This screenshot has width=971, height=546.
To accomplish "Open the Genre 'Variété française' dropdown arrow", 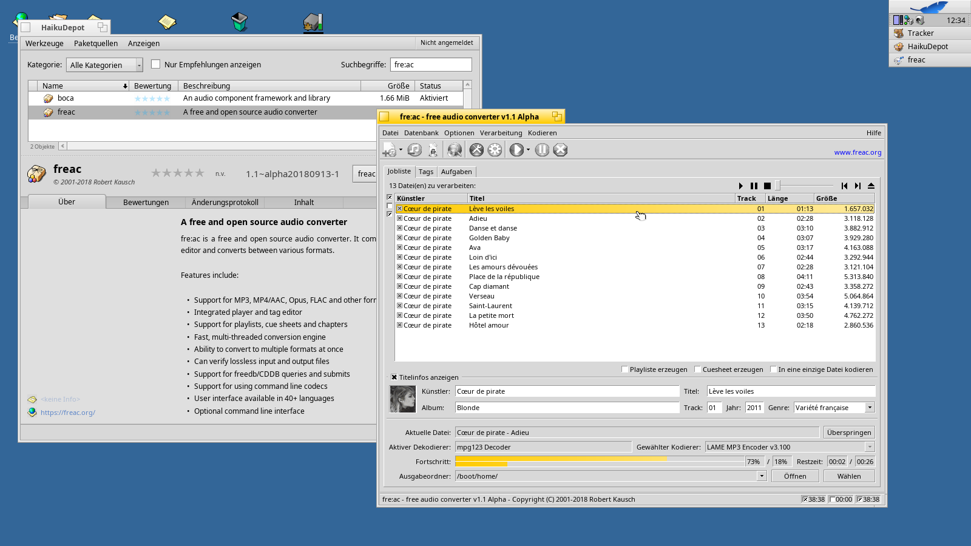I will [870, 408].
